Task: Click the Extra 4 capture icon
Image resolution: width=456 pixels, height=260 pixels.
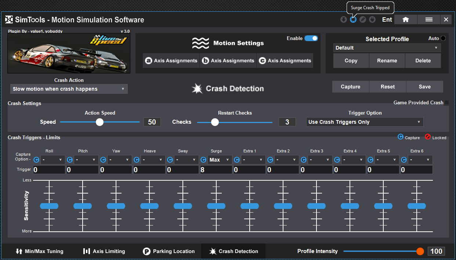Action: (337, 160)
